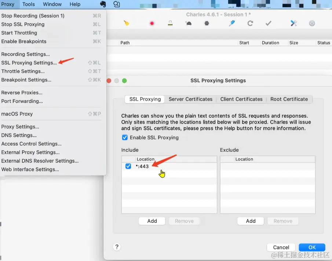The height and width of the screenshot is (261, 332).
Task: Open SSL Proxying Settings... menu item
Action: pyautogui.click(x=51, y=63)
